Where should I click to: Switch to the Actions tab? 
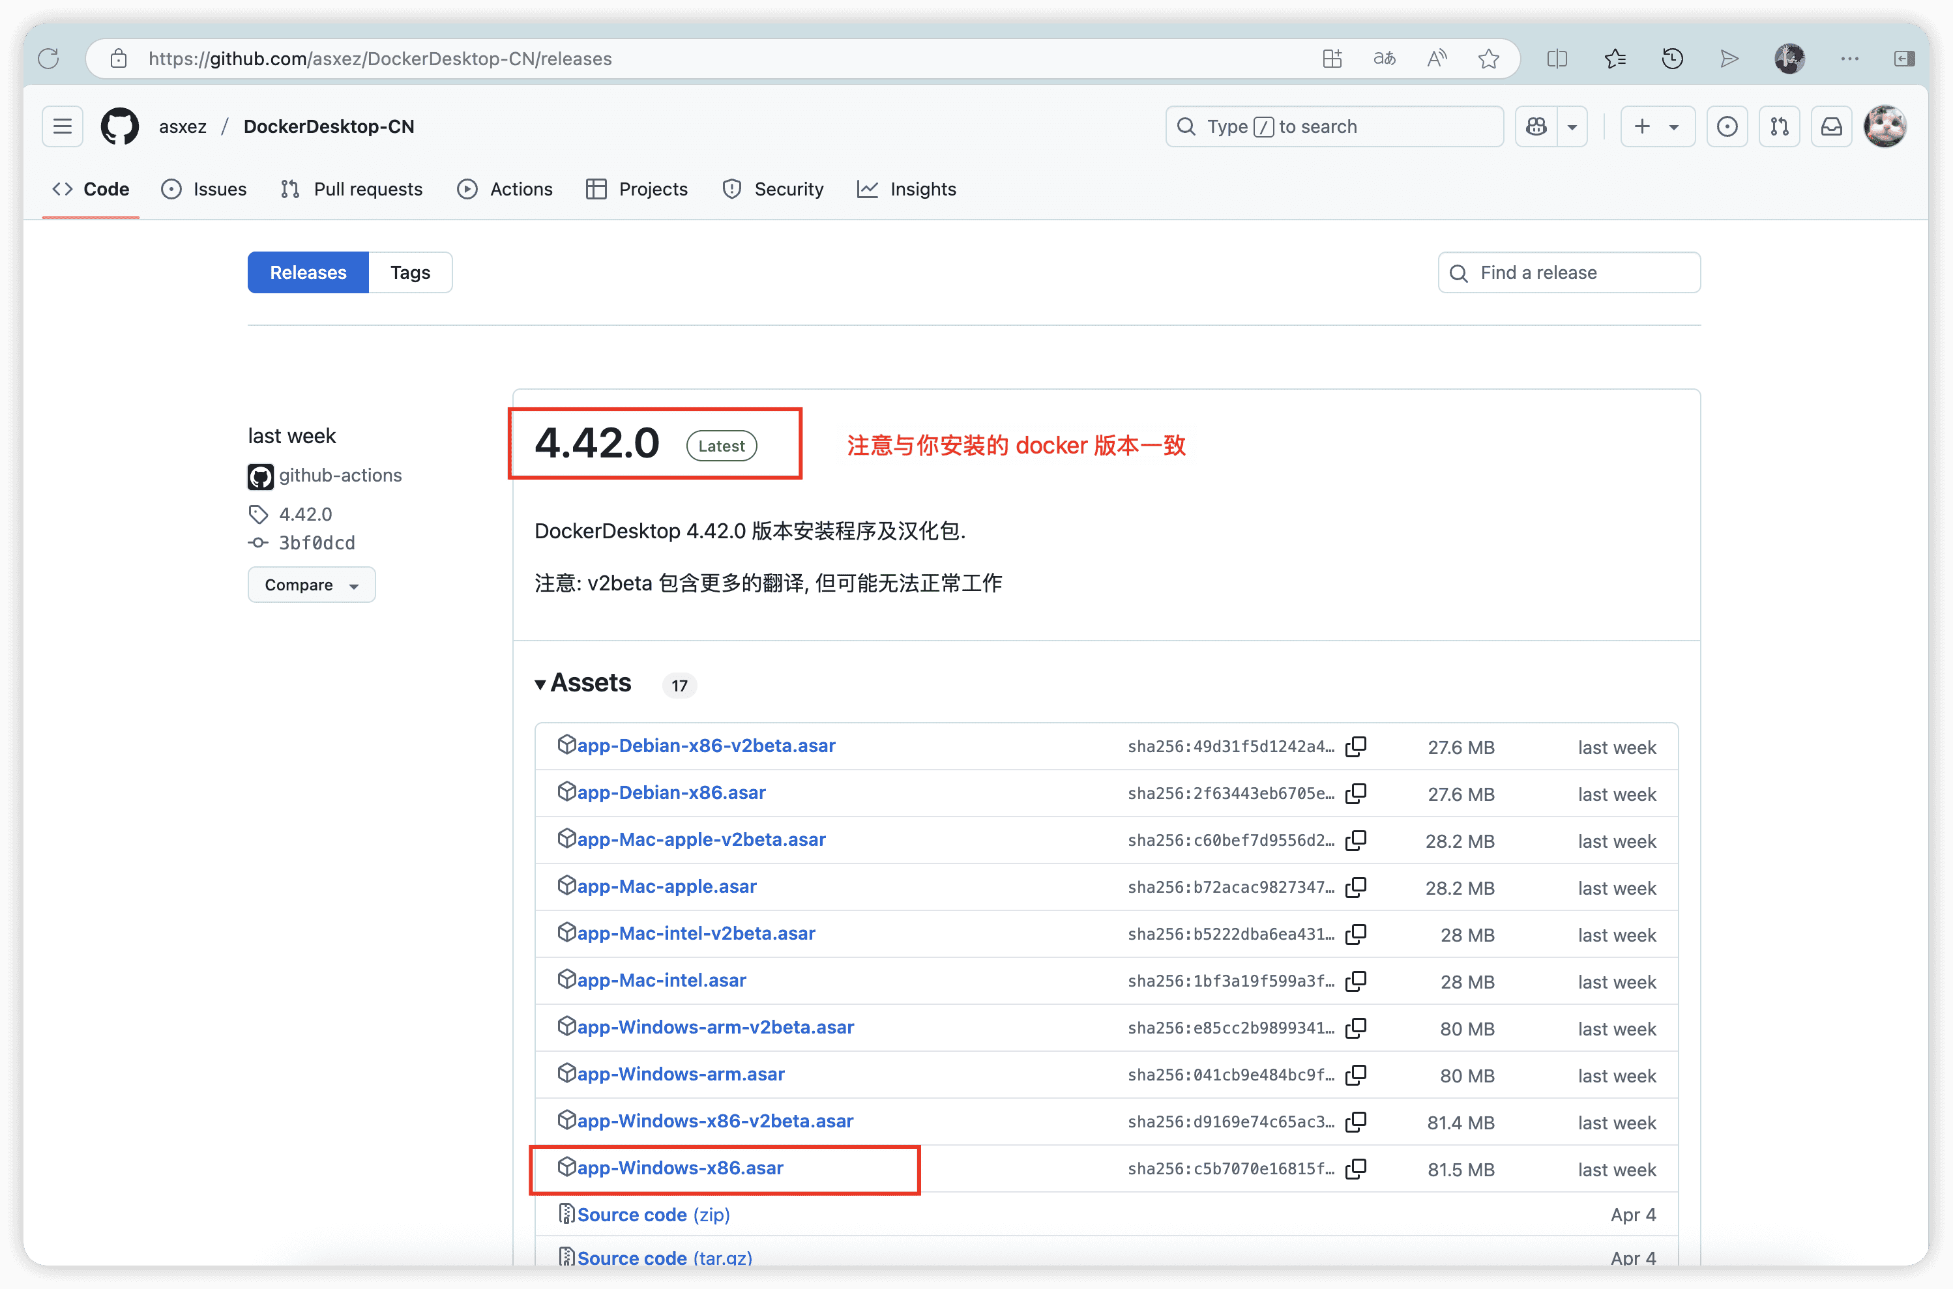505,189
